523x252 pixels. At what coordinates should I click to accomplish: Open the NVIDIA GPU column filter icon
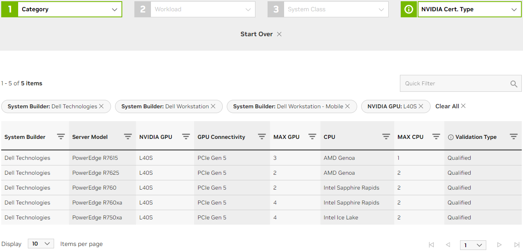pyautogui.click(x=186, y=136)
